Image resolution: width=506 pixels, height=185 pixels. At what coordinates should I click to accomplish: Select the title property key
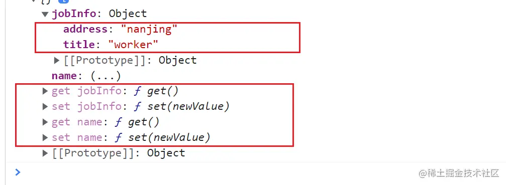tap(79, 45)
